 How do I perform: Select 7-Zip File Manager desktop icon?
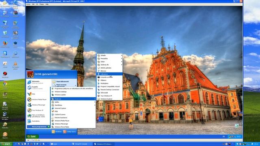(x=15, y=35)
